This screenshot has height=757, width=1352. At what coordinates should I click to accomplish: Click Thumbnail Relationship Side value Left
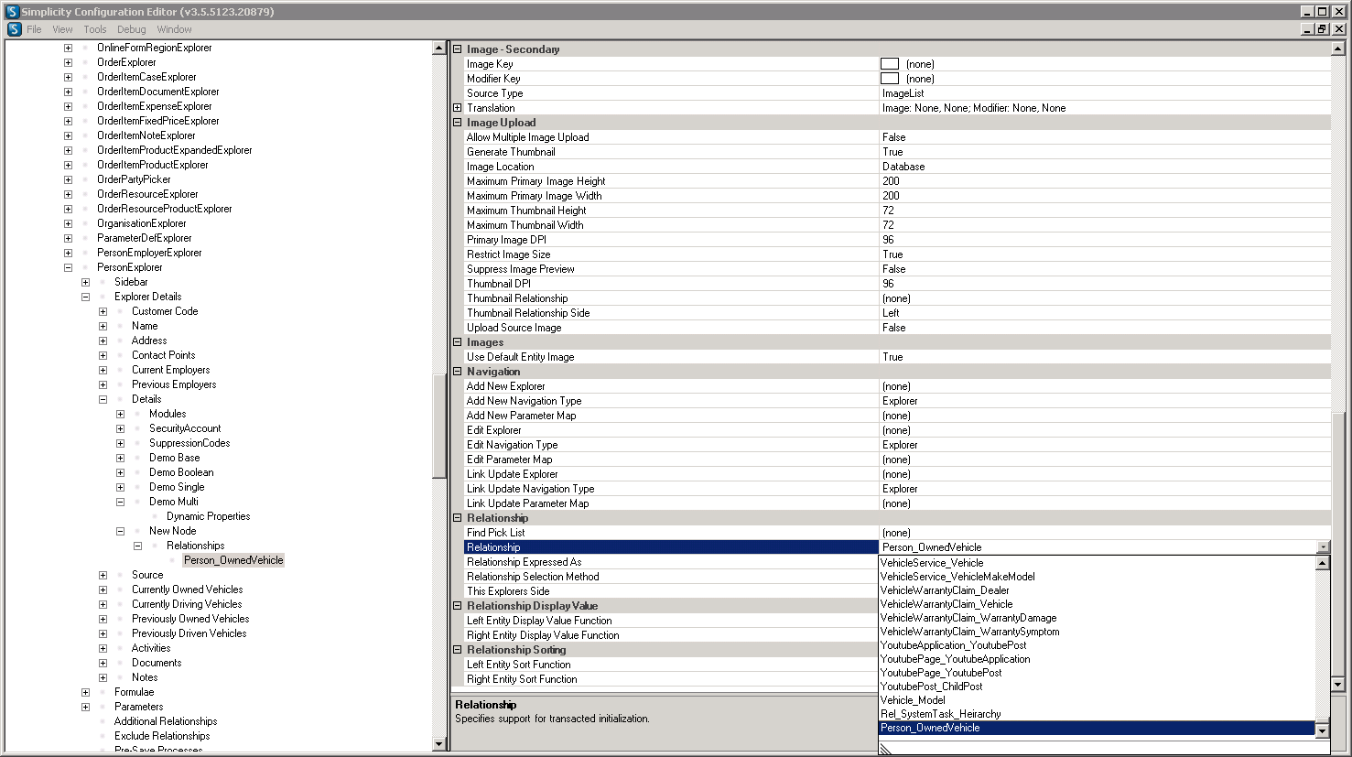pos(891,313)
